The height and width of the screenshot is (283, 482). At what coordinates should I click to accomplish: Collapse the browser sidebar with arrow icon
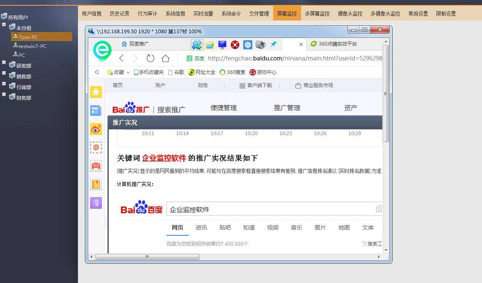pyautogui.click(x=97, y=72)
